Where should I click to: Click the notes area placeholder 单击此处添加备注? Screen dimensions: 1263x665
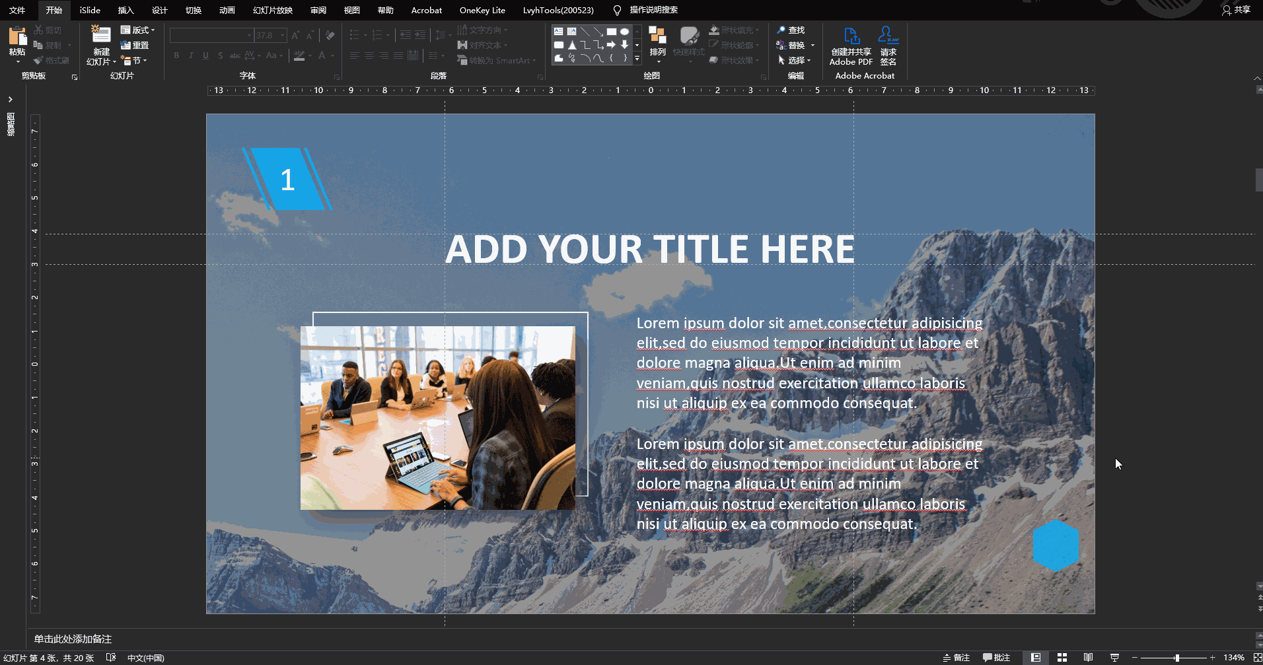[73, 639]
